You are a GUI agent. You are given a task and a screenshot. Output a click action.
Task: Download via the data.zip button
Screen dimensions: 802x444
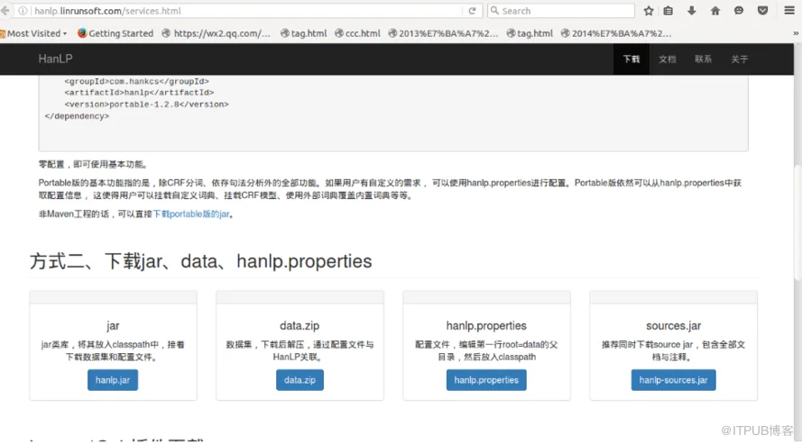[x=300, y=380]
